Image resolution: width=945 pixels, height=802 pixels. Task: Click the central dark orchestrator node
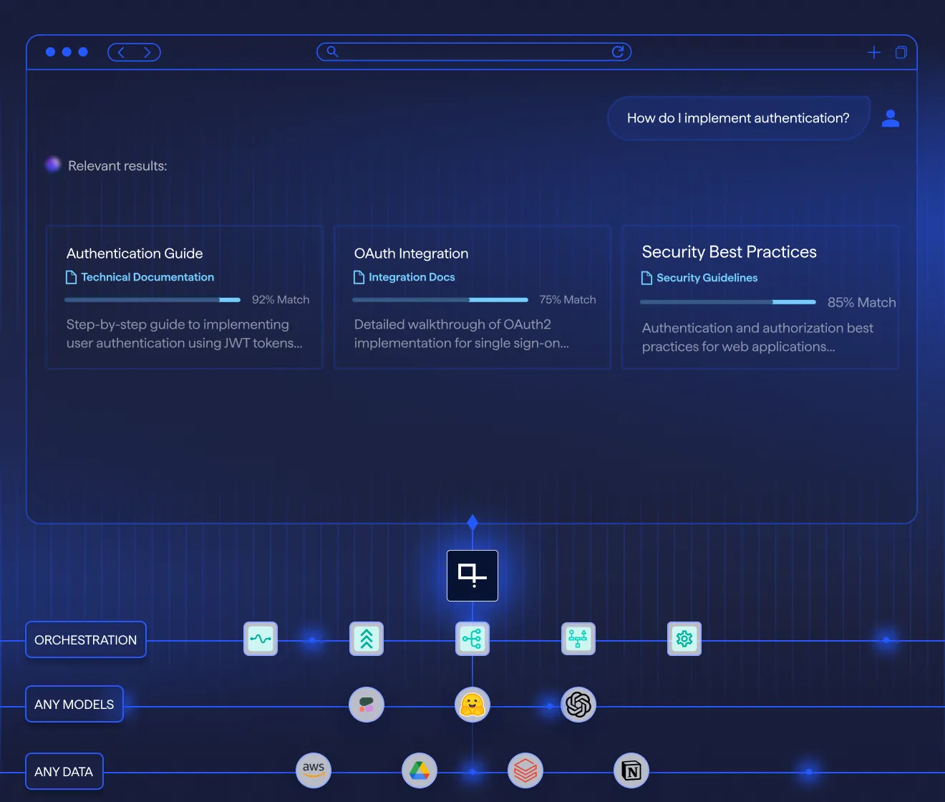pos(472,575)
